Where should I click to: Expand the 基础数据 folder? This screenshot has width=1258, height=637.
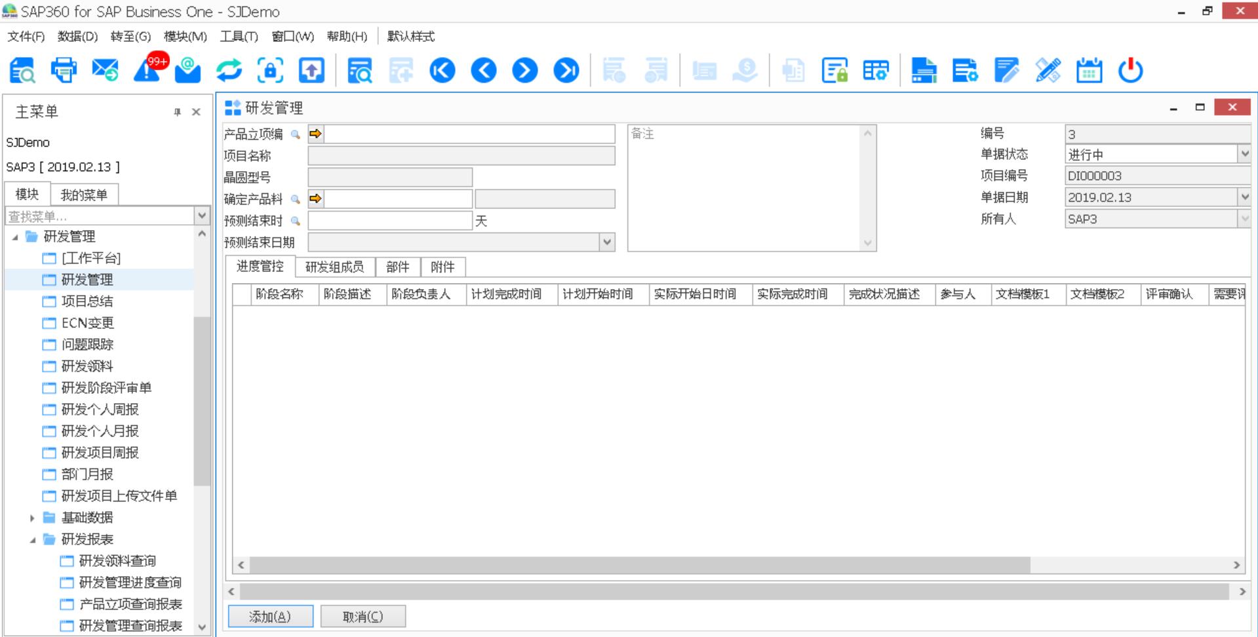[x=32, y=518]
